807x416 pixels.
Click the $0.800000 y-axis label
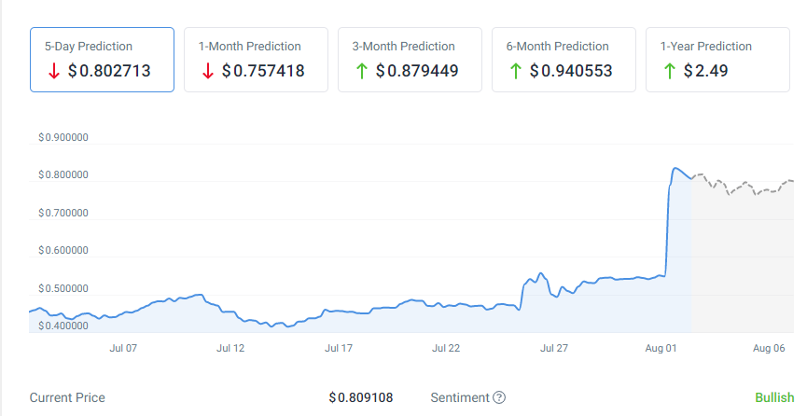(63, 175)
